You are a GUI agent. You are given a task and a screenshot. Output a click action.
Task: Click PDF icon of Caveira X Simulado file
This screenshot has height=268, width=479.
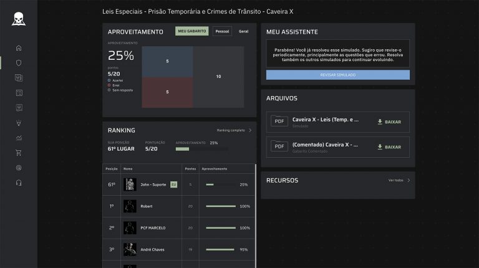279,122
